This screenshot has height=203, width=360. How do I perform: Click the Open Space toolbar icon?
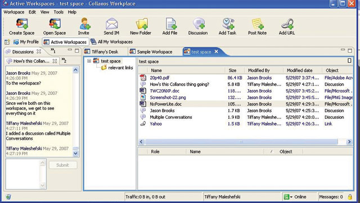pos(55,24)
